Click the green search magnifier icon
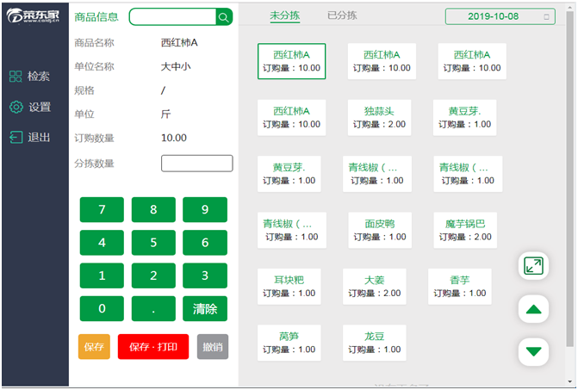 pos(224,17)
